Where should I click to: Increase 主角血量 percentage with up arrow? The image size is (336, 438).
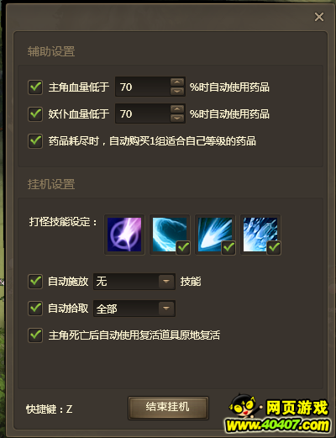click(x=177, y=82)
